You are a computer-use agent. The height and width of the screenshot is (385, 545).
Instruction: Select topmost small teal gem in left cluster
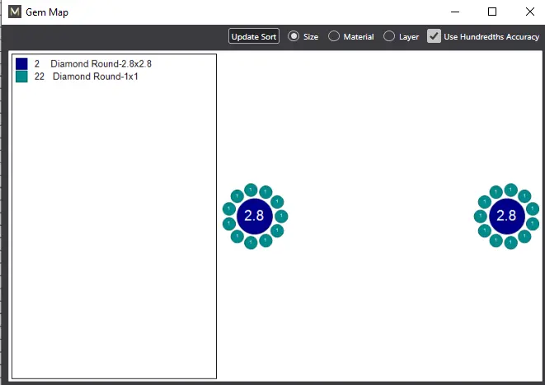point(251,190)
